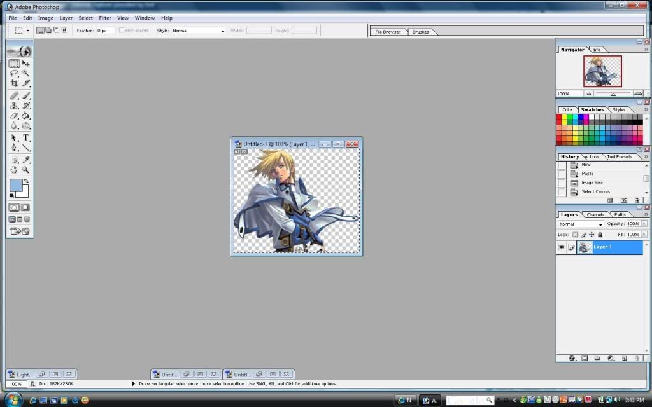Select the Dodge tool

click(25, 126)
